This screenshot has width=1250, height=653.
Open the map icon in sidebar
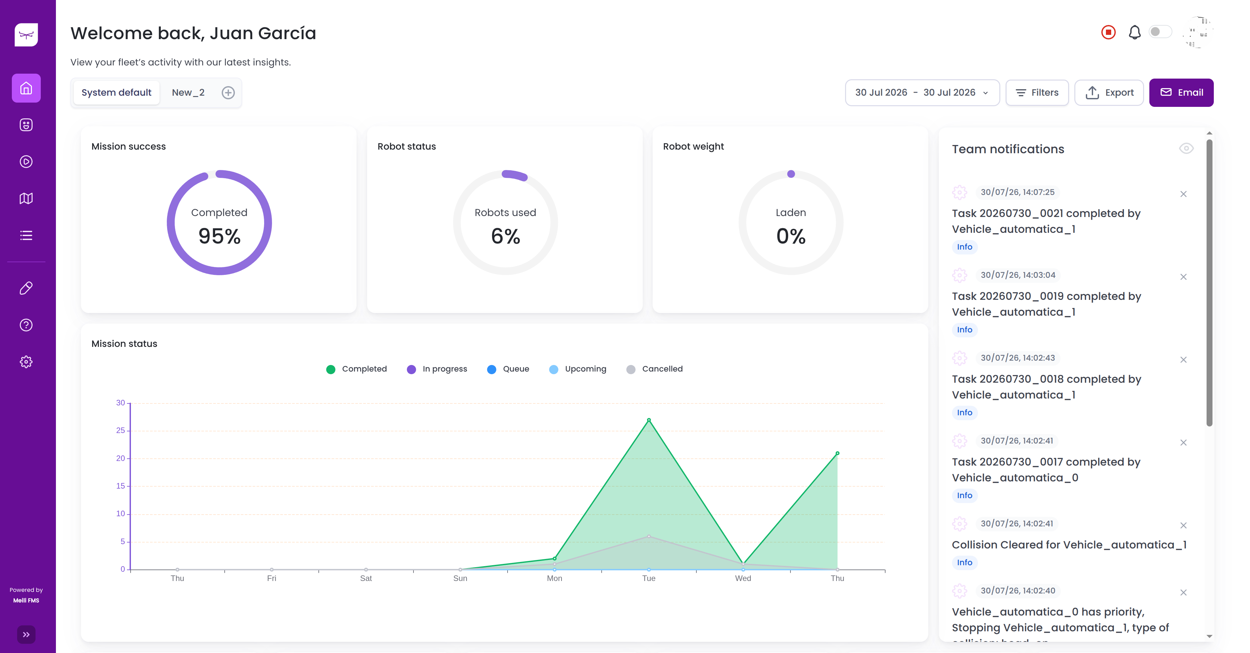[26, 198]
